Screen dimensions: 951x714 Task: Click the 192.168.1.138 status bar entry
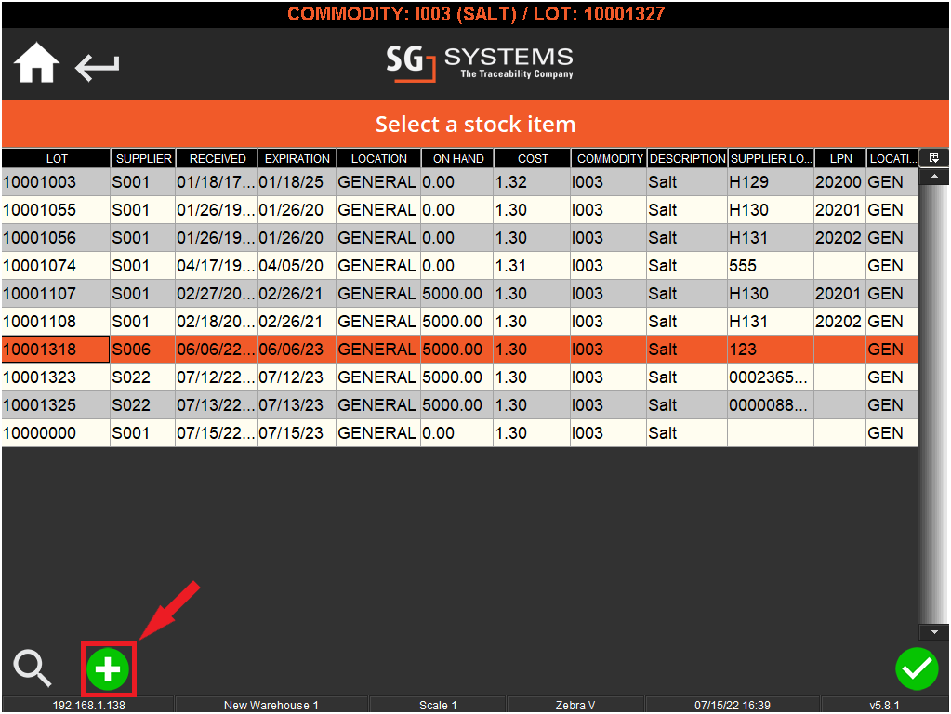coord(88,705)
